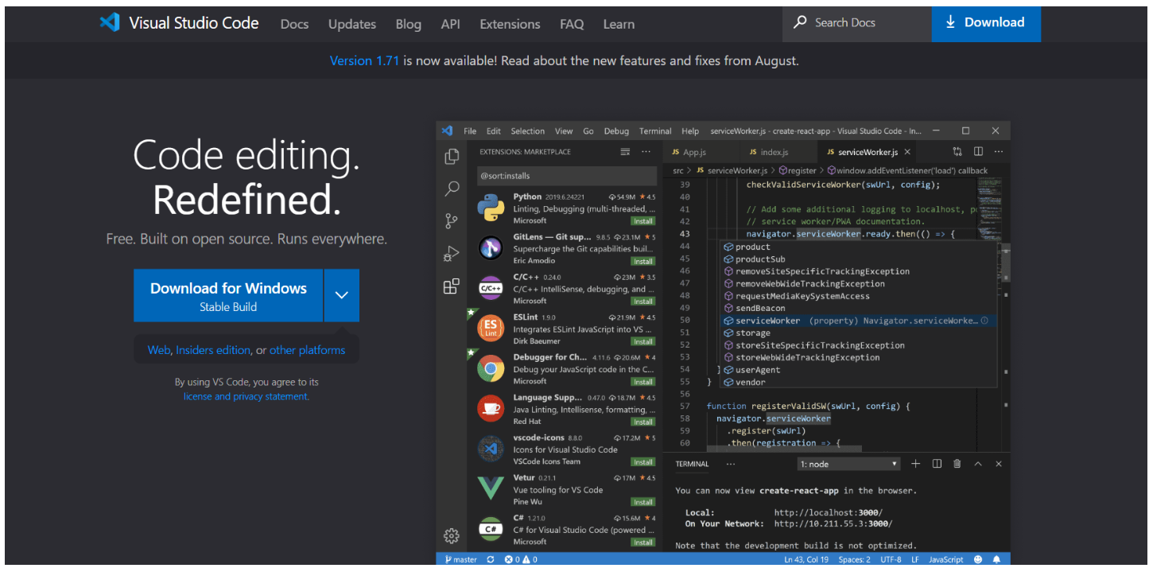Screen dimensions: 1149x568
Task: Install the vscode-icons extension
Action: (643, 462)
